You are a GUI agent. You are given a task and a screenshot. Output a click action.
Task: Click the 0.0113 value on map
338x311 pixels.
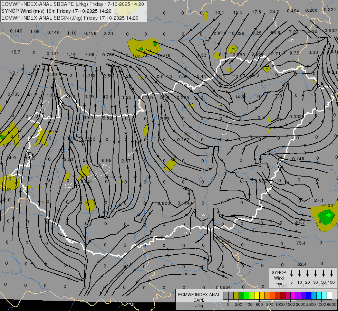point(164,76)
